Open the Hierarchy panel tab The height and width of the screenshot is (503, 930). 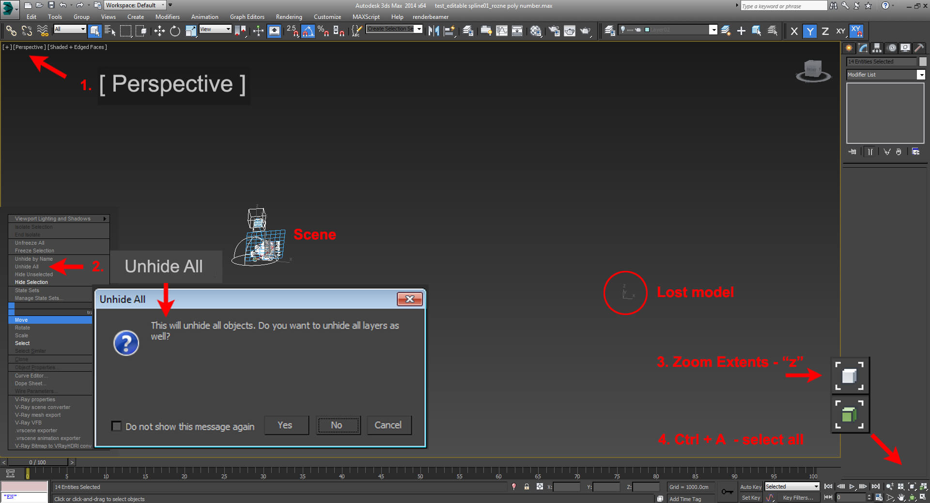coord(877,48)
